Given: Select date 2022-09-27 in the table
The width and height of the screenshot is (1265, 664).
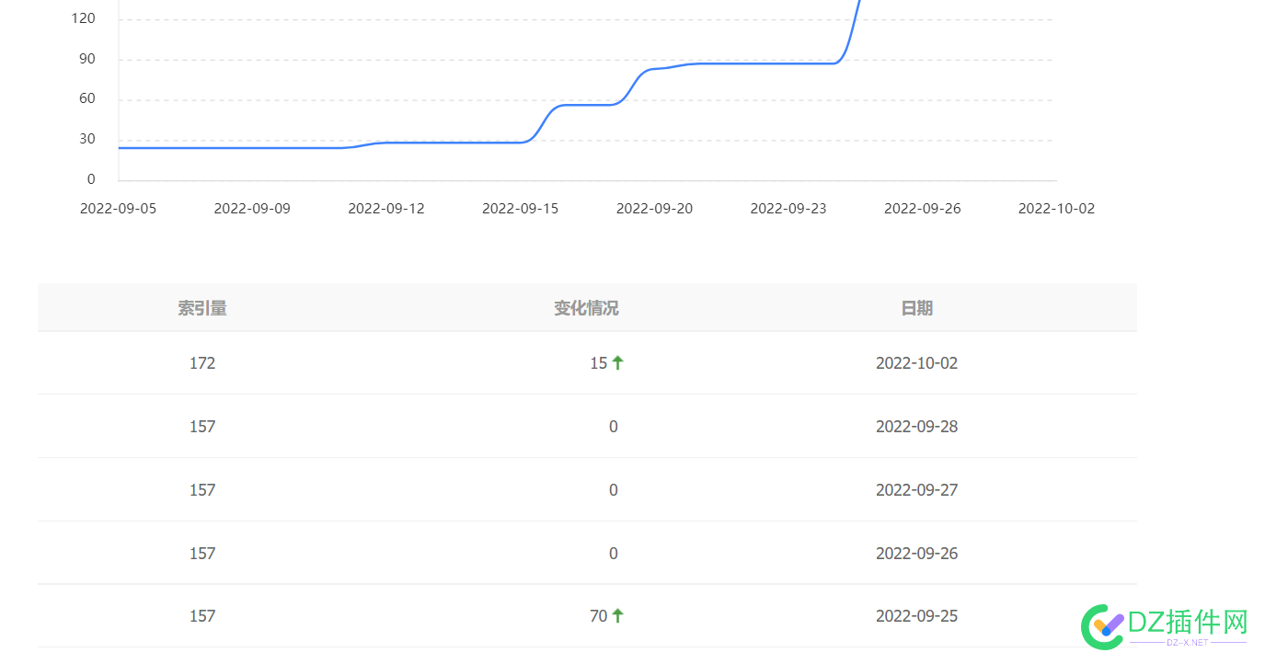Looking at the screenshot, I should tap(916, 490).
